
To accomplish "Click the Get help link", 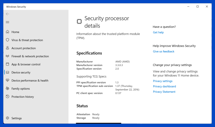I will point(158,32).
